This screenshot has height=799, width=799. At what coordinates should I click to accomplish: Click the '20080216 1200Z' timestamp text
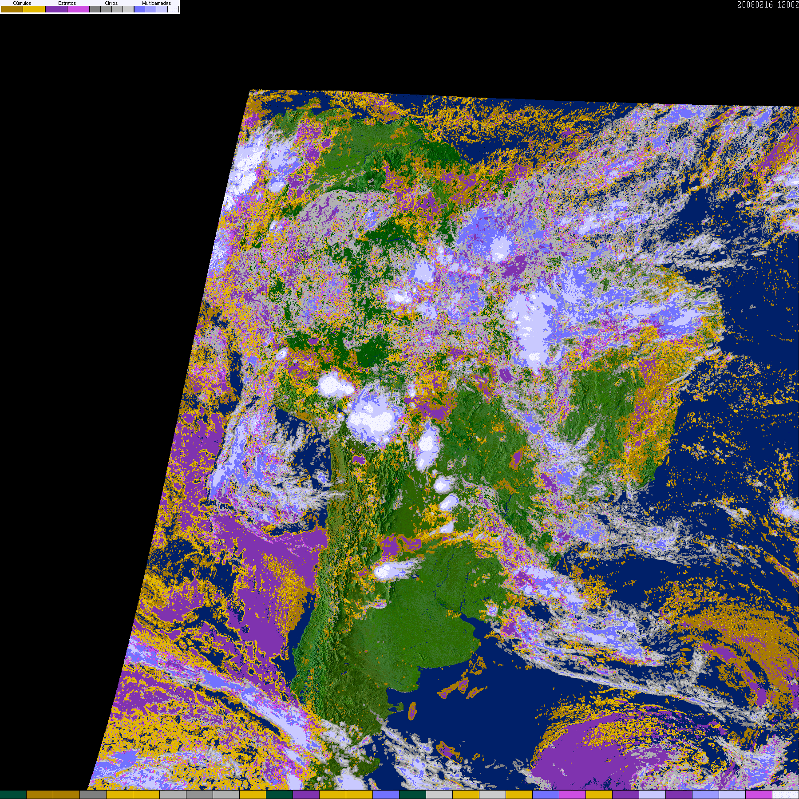pyautogui.click(x=768, y=4)
